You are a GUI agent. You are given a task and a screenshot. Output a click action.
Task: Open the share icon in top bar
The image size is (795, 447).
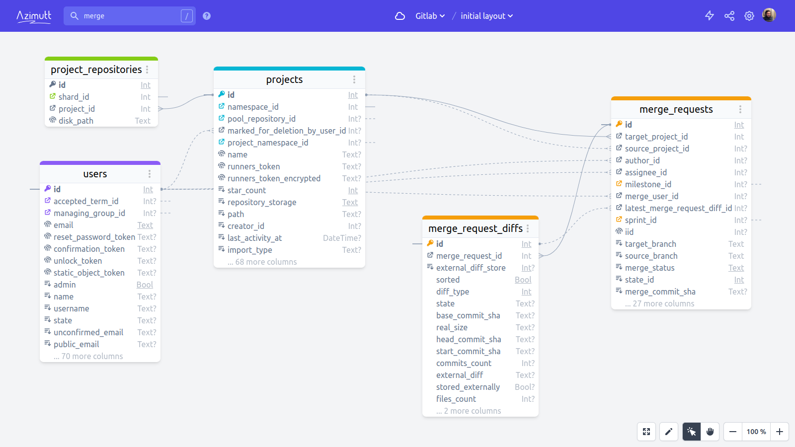click(x=729, y=16)
